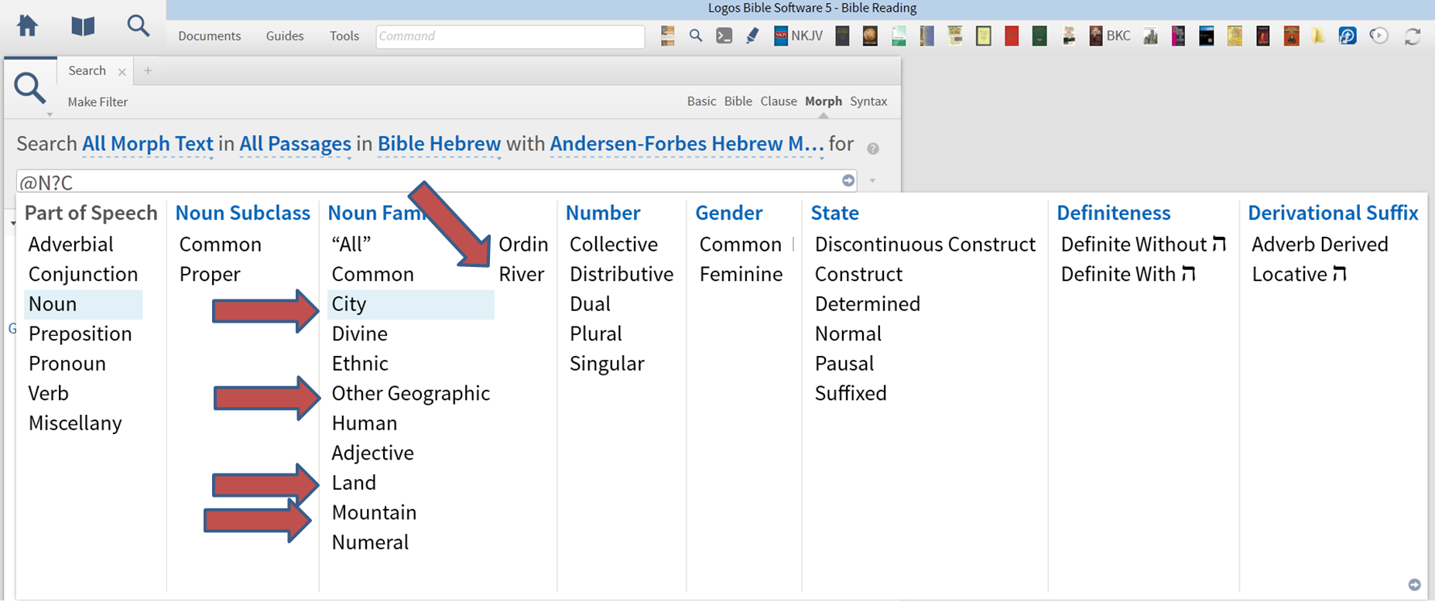Image resolution: width=1435 pixels, height=609 pixels.
Task: Select Other Geographic noun family
Action: (410, 393)
